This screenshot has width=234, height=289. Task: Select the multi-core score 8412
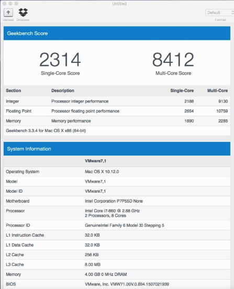click(x=173, y=60)
